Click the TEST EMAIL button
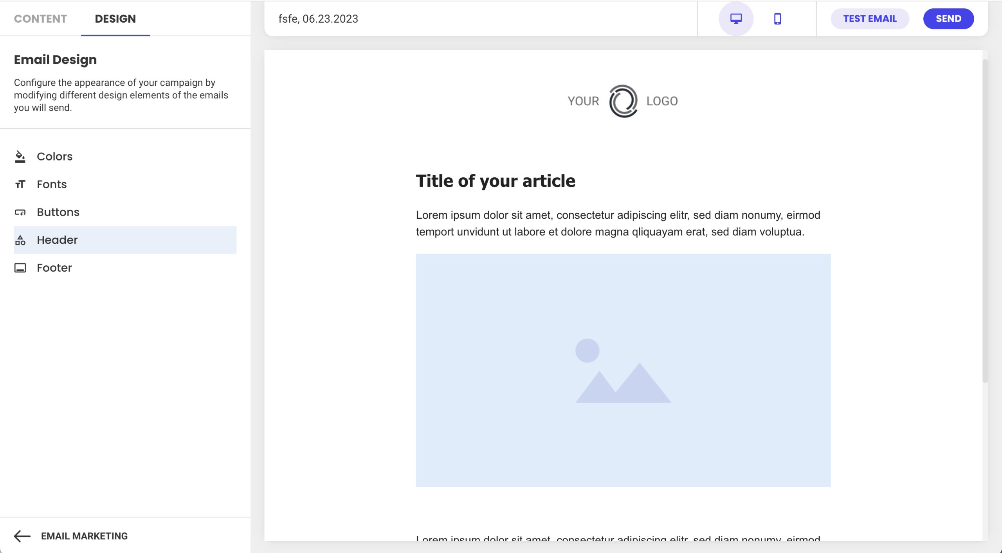The image size is (1002, 553). tap(870, 18)
